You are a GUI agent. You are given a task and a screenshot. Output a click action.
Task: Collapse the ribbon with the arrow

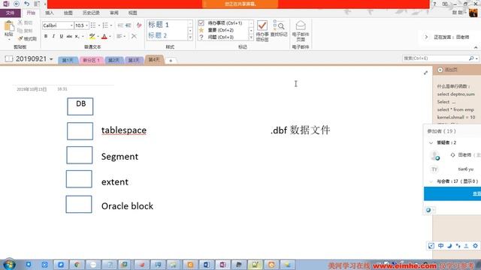(476, 47)
